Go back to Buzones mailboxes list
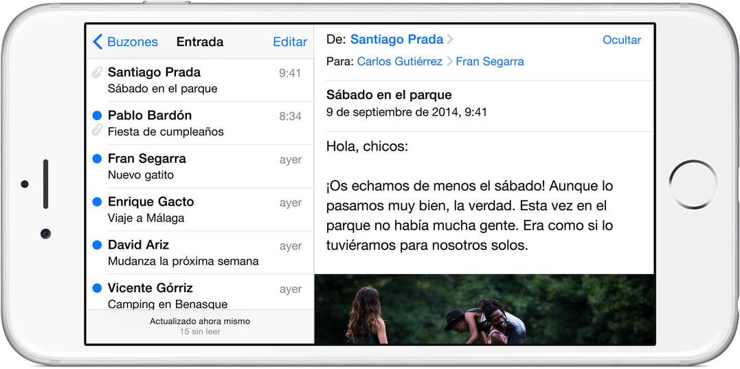 pos(125,42)
